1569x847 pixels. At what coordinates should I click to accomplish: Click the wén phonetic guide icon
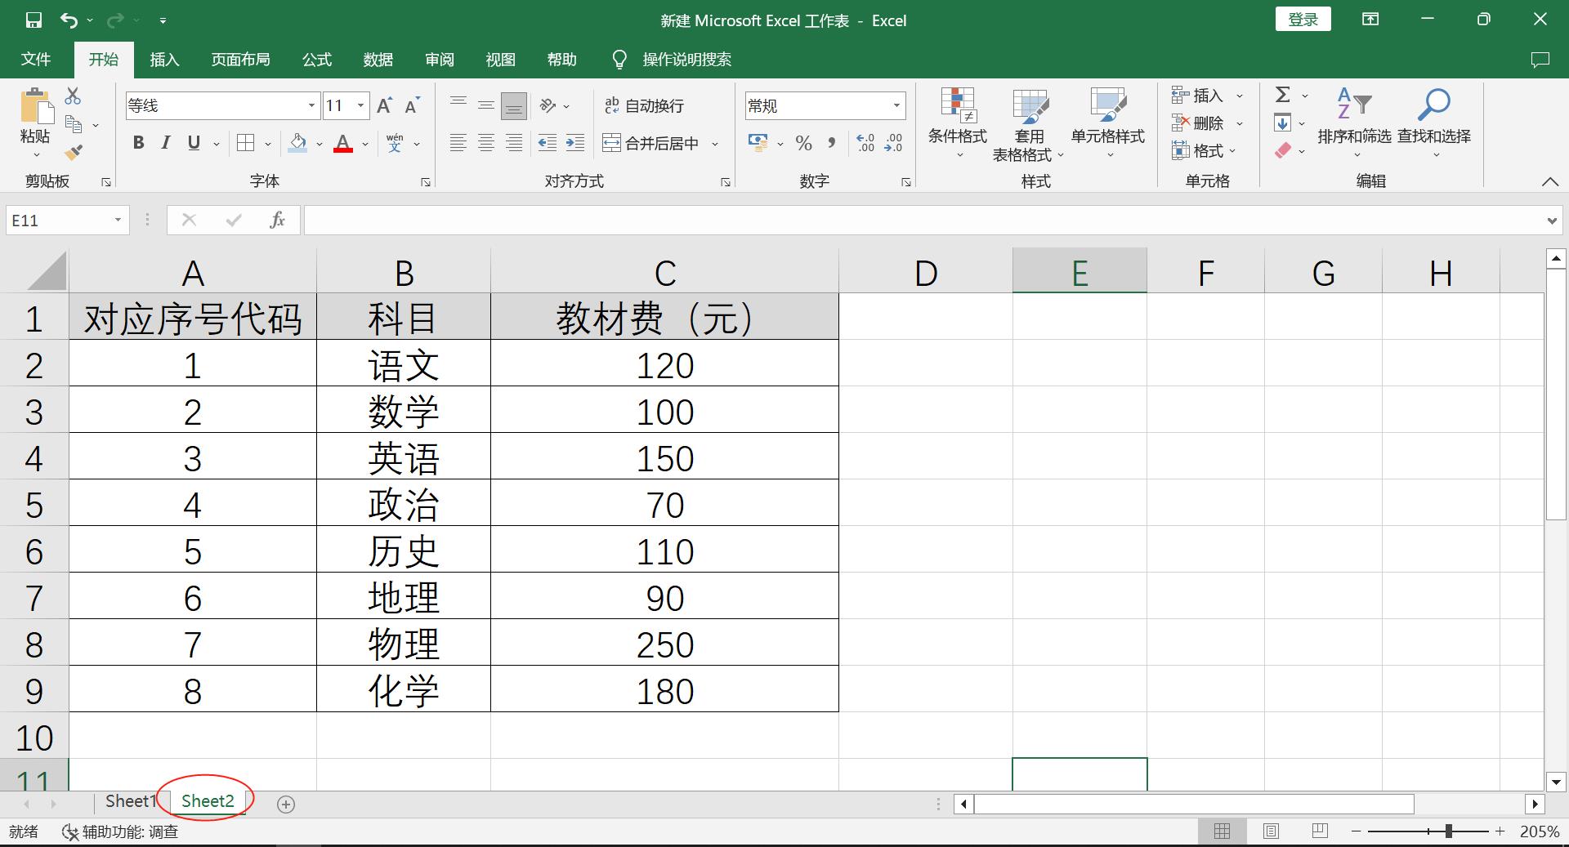(x=395, y=143)
